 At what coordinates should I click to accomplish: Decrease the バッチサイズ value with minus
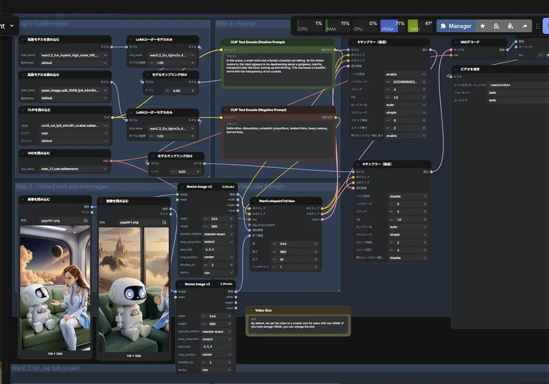click(x=274, y=267)
